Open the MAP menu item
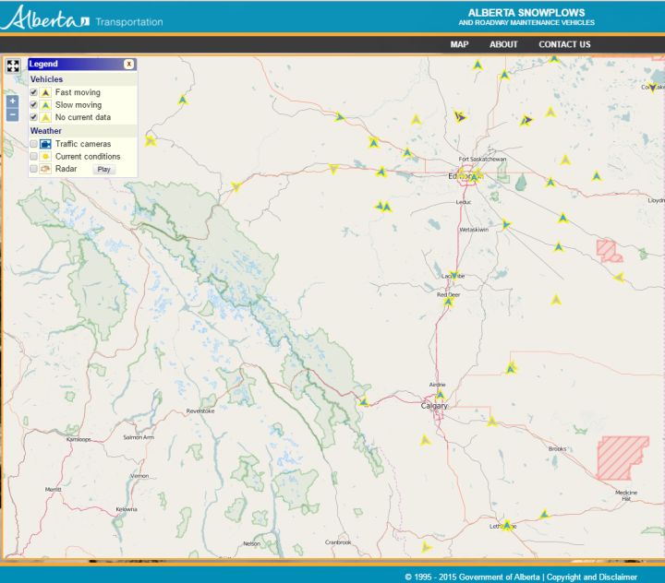The height and width of the screenshot is (583, 665). pos(459,44)
